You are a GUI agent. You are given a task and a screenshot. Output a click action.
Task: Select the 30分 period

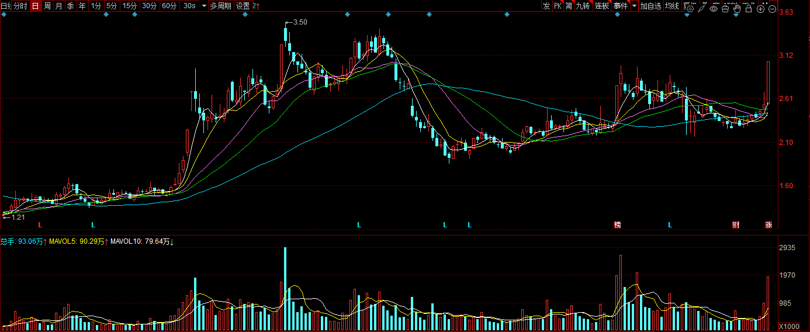(x=150, y=6)
